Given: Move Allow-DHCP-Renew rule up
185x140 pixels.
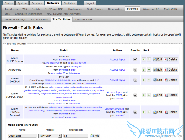Looking at the screenshot, I should click(x=144, y=59).
